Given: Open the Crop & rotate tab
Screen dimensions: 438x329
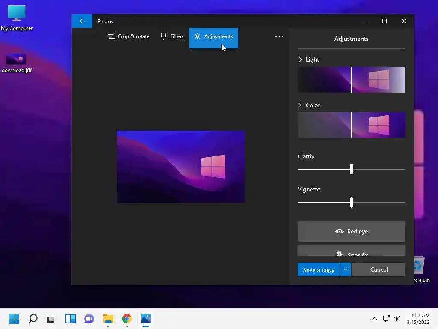Looking at the screenshot, I should [x=128, y=36].
